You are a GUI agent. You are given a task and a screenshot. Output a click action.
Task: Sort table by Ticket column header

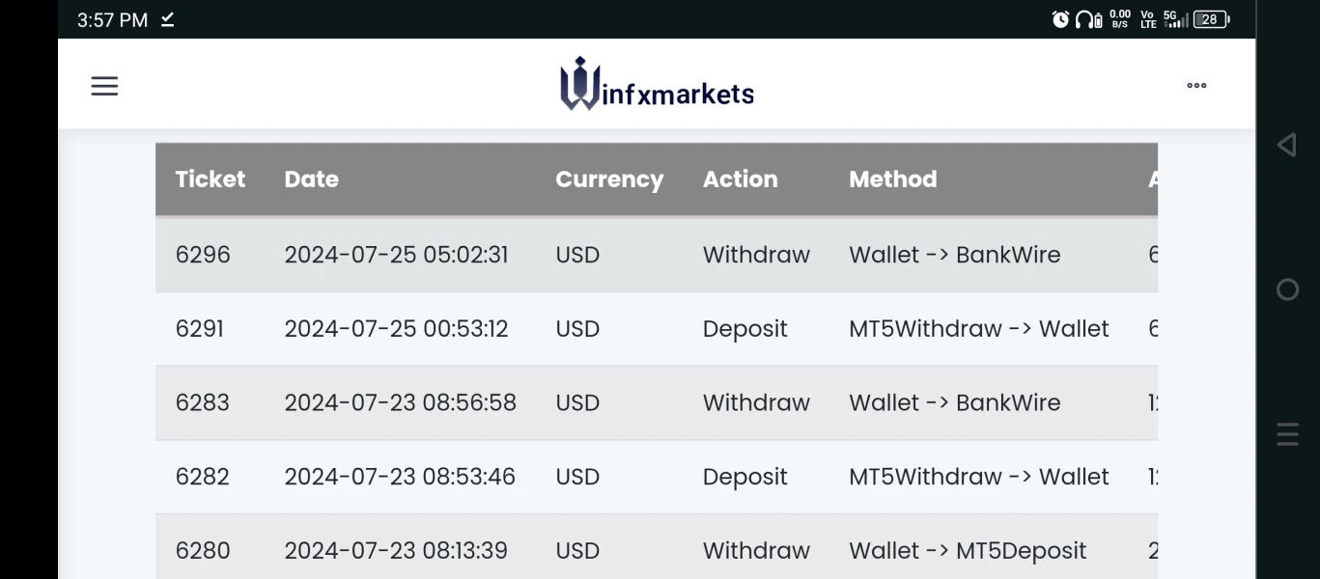(211, 179)
